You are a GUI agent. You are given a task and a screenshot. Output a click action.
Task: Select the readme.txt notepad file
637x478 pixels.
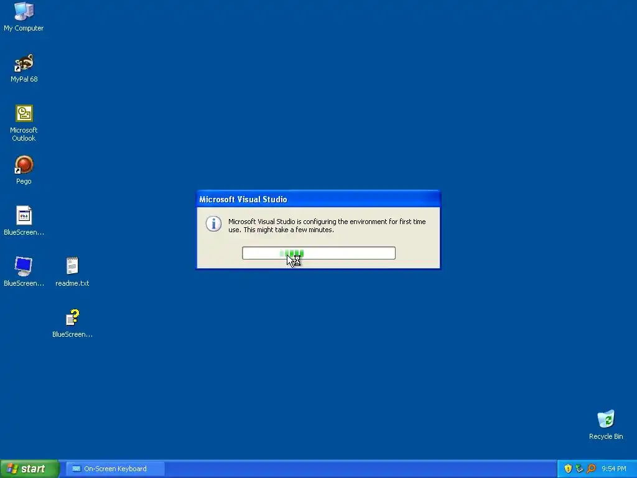point(72,271)
